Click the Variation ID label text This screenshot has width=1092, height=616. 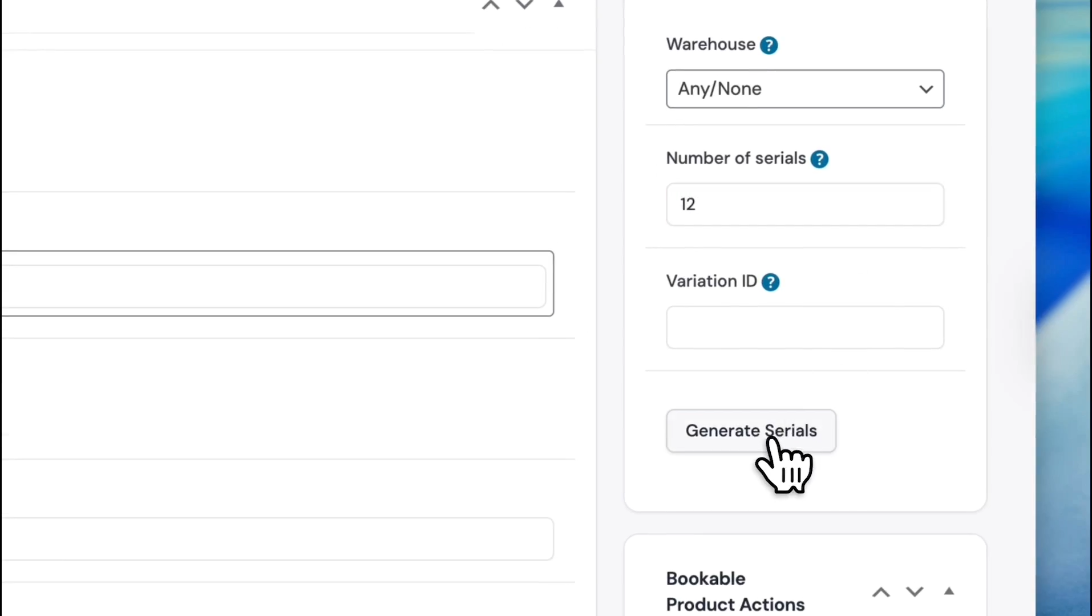tap(711, 281)
